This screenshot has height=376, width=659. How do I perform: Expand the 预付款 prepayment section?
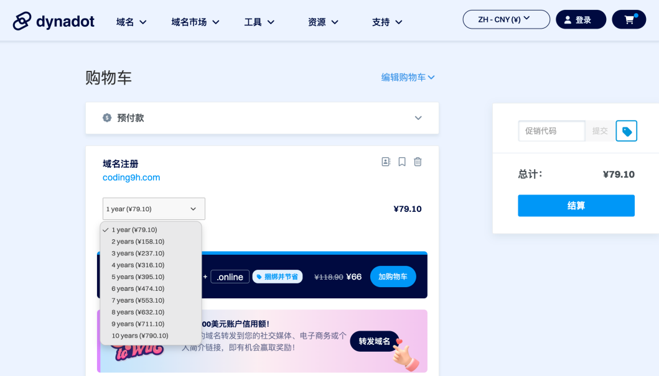[418, 118]
